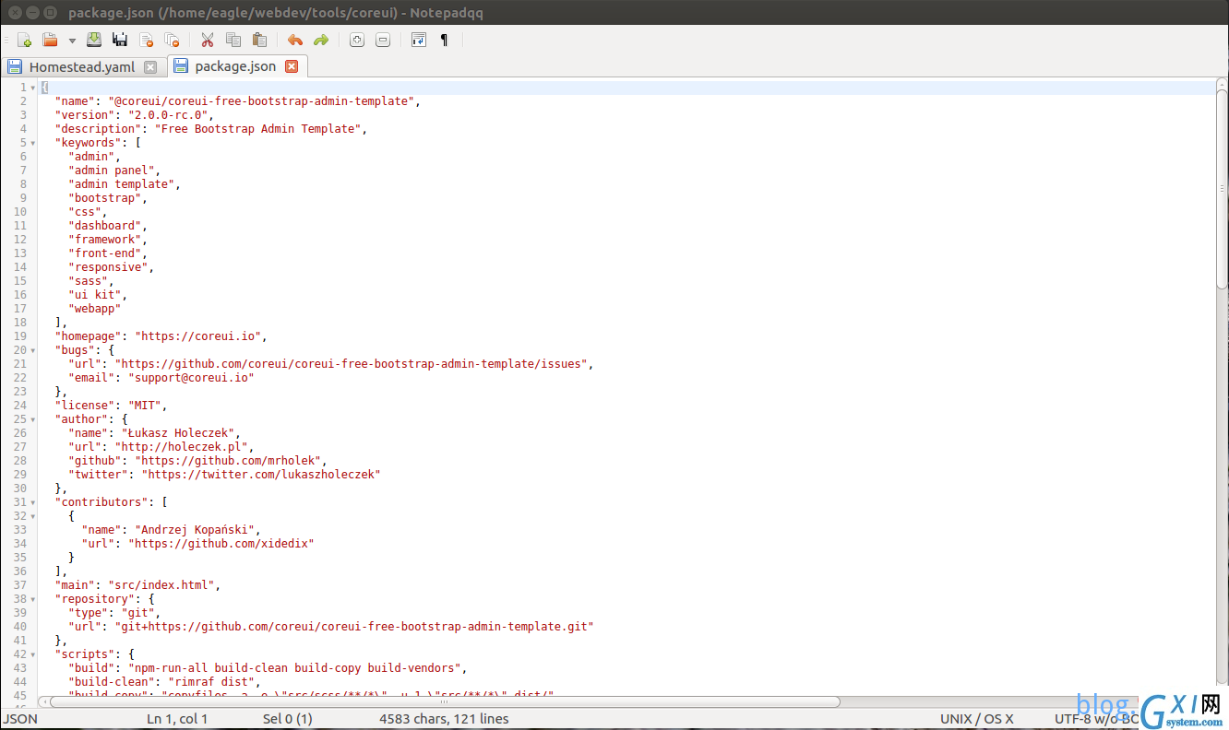This screenshot has width=1229, height=730.
Task: Click on the "bootstrap" keyword line
Action: click(x=107, y=198)
